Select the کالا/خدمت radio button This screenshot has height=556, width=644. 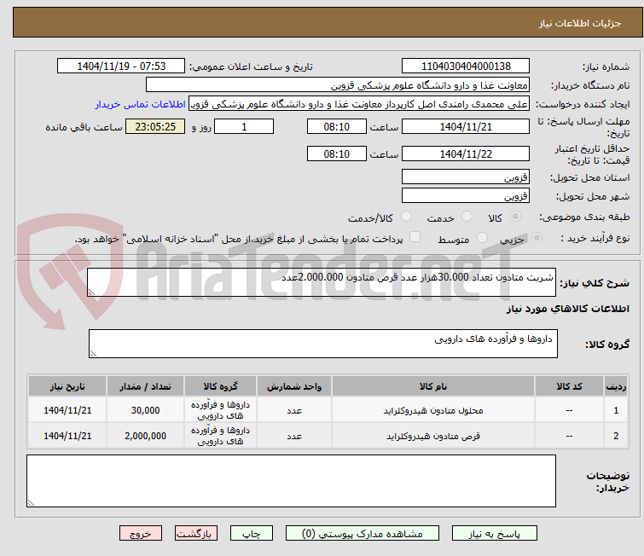tap(406, 217)
